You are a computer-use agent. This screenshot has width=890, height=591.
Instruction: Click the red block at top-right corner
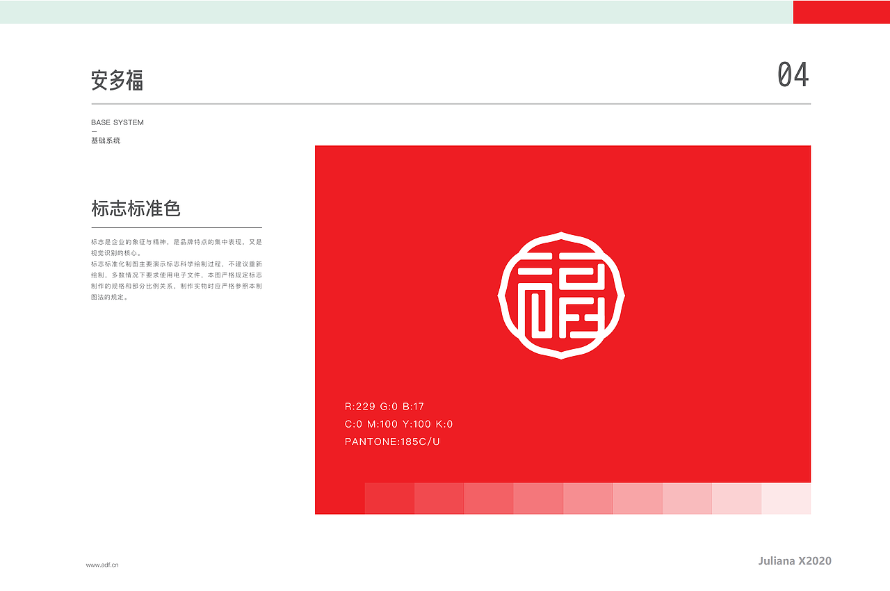(841, 12)
